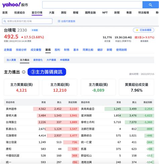Click the 半導體 industry tag
The height and width of the screenshot is (164, 159).
coord(35,30)
